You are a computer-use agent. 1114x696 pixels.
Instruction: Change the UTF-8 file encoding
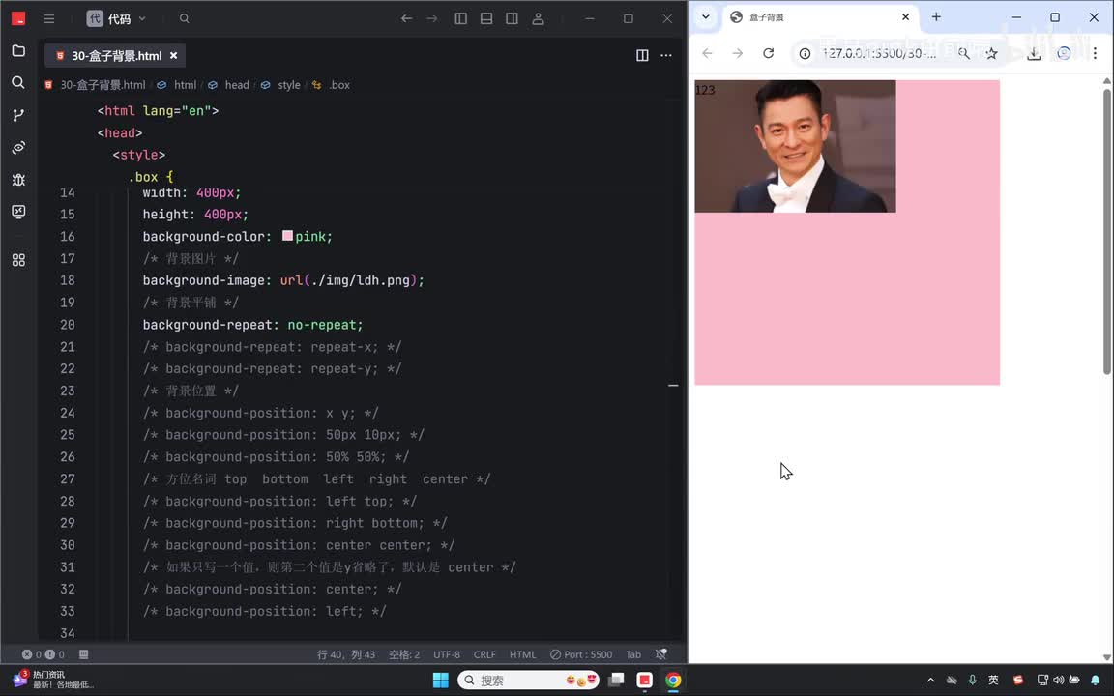447,654
